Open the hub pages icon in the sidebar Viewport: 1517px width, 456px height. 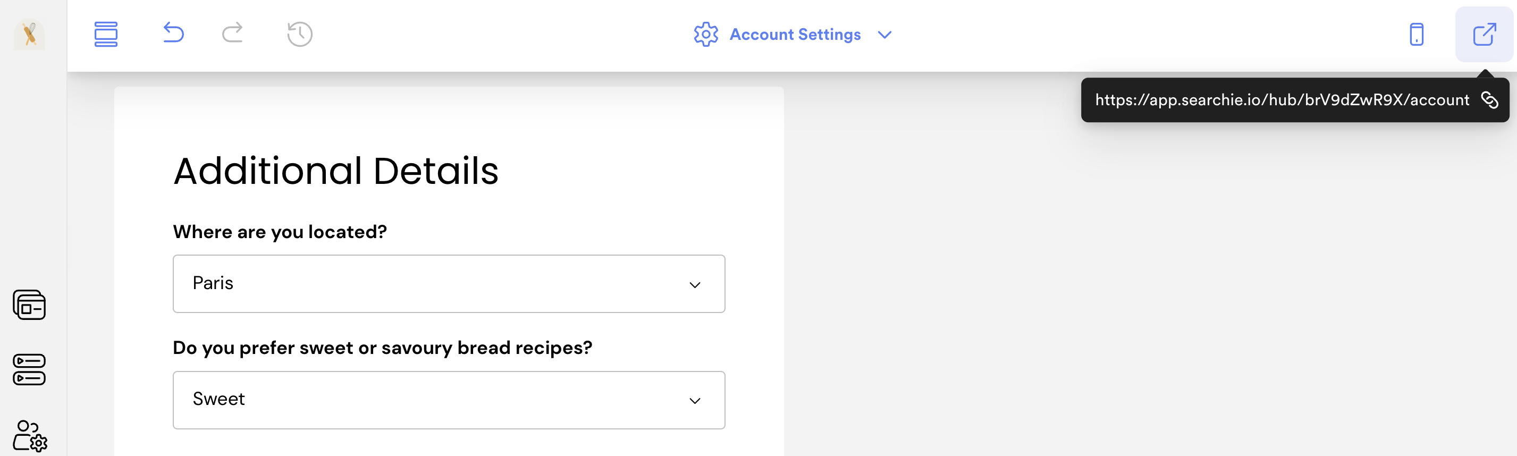pyautogui.click(x=29, y=305)
